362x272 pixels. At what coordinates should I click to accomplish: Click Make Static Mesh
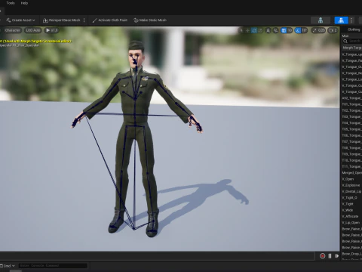[150, 20]
